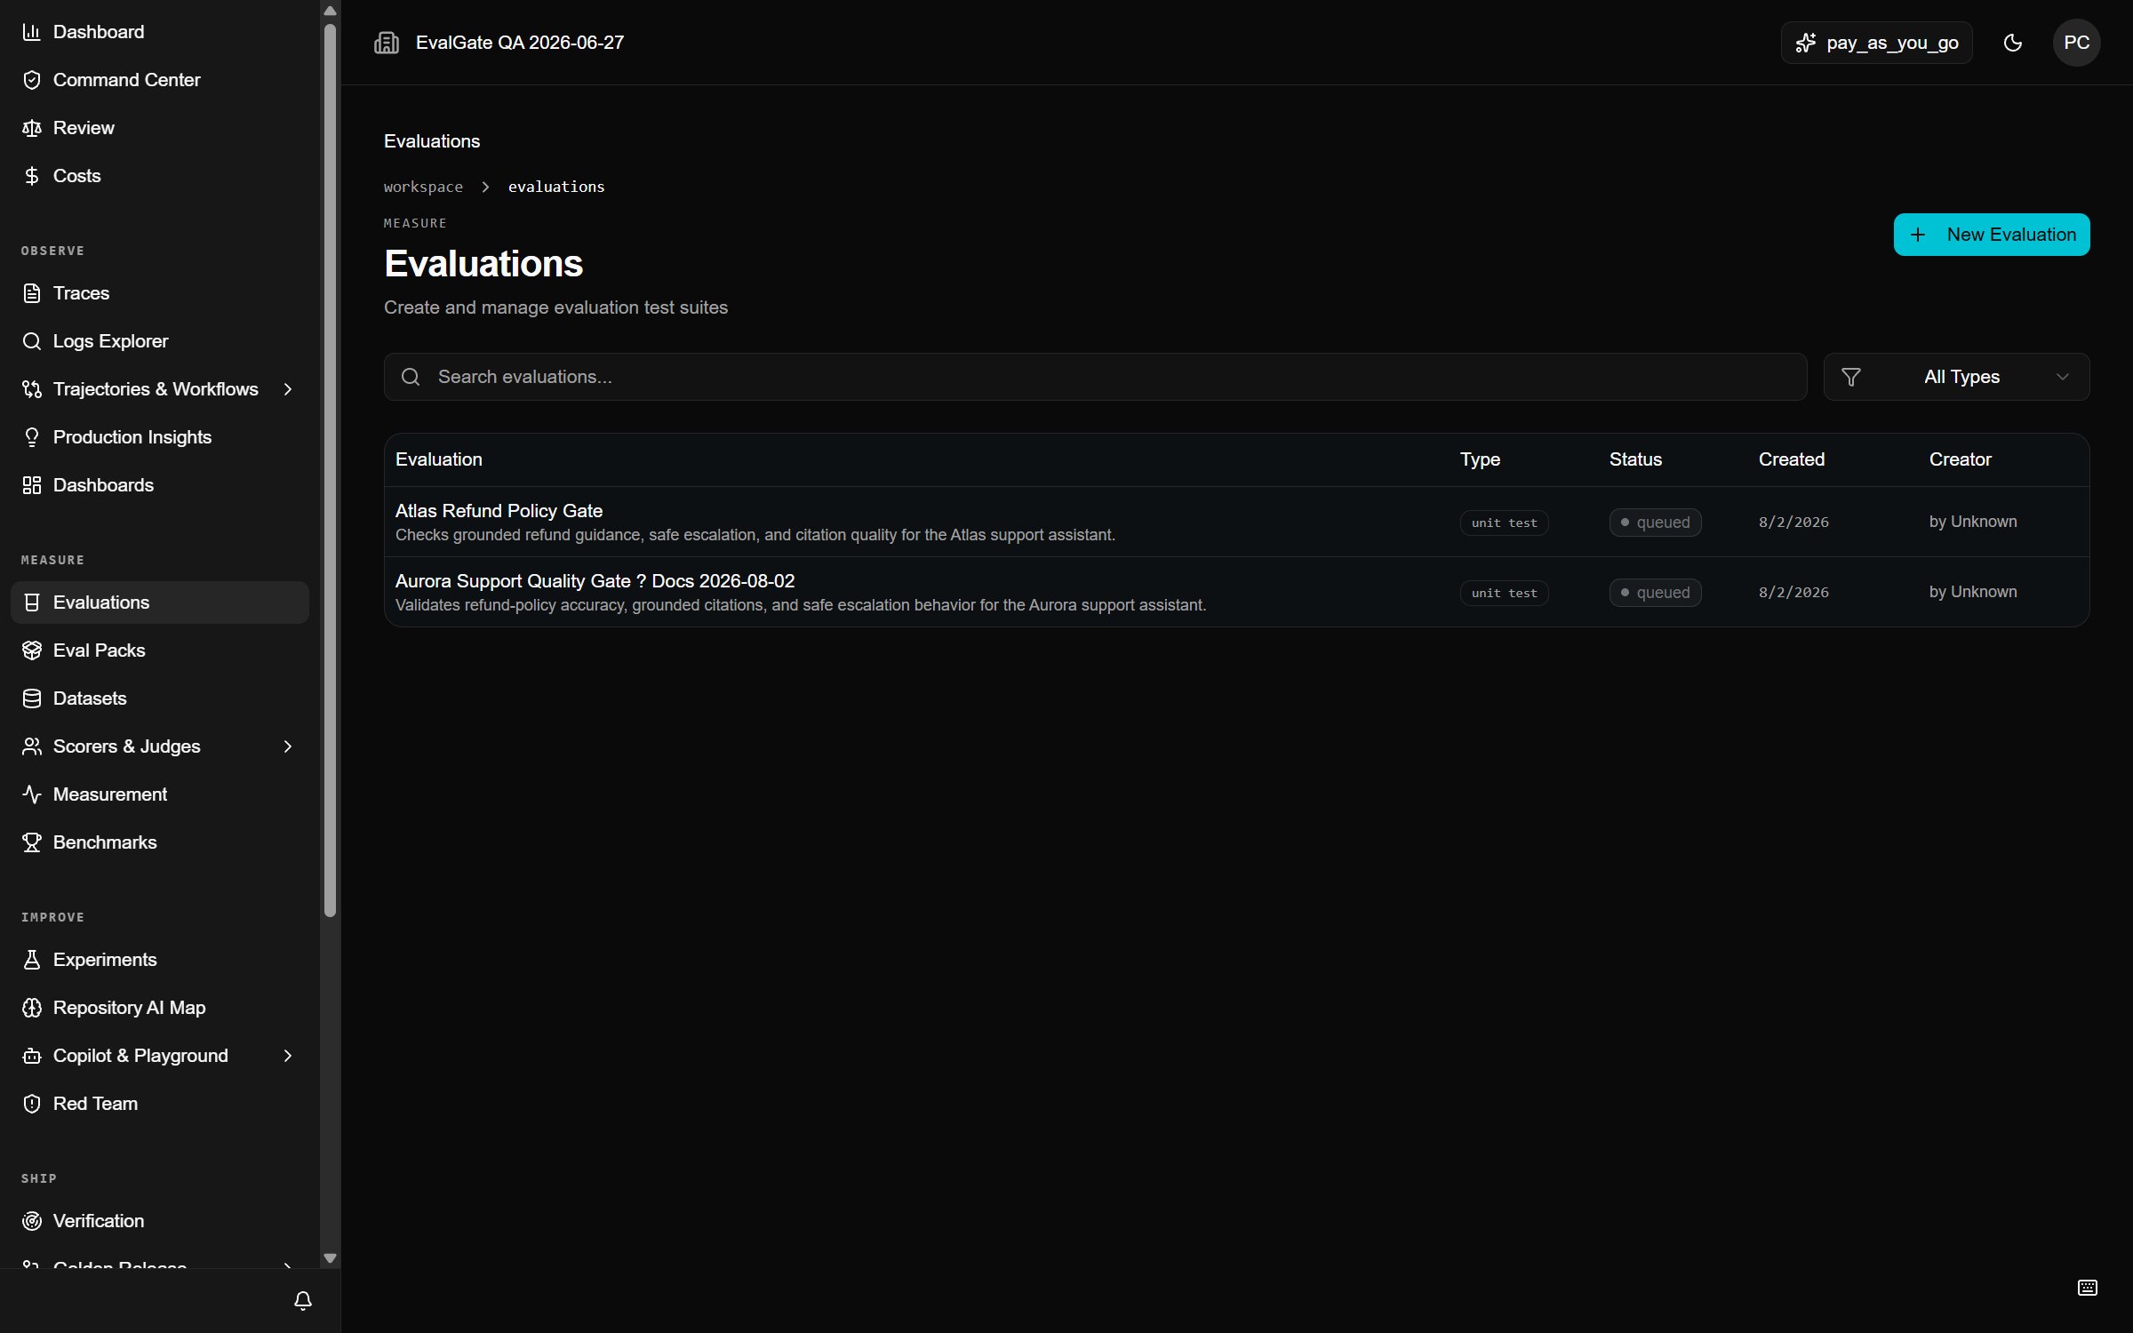2133x1333 pixels.
Task: Expand Trajectories & Workflows chevron
Action: [x=288, y=389]
